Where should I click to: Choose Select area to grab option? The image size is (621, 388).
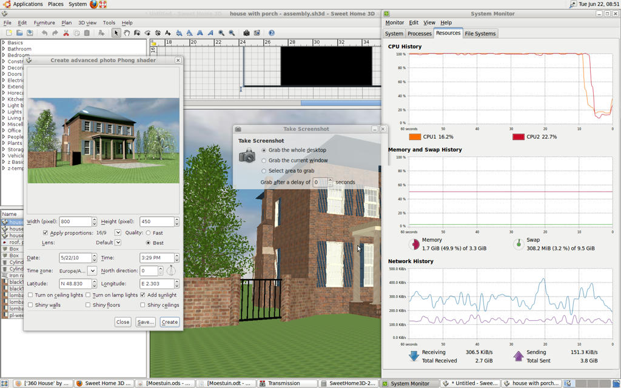tap(264, 170)
